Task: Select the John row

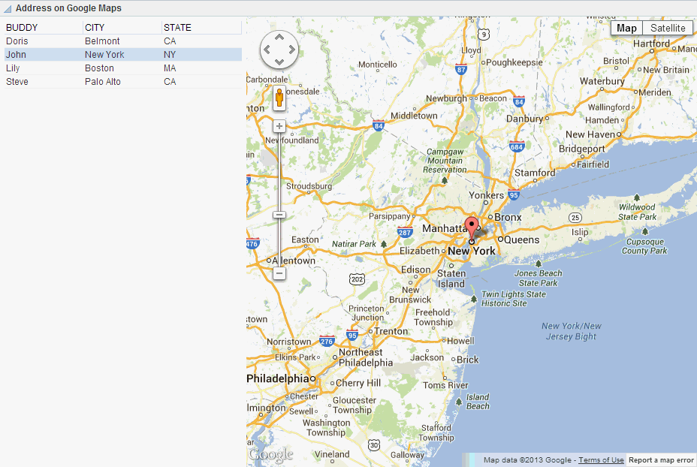Action: tap(123, 55)
